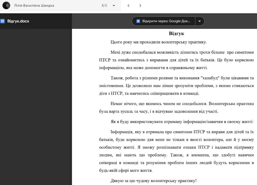Click the line starting with Цього року

[159, 42]
